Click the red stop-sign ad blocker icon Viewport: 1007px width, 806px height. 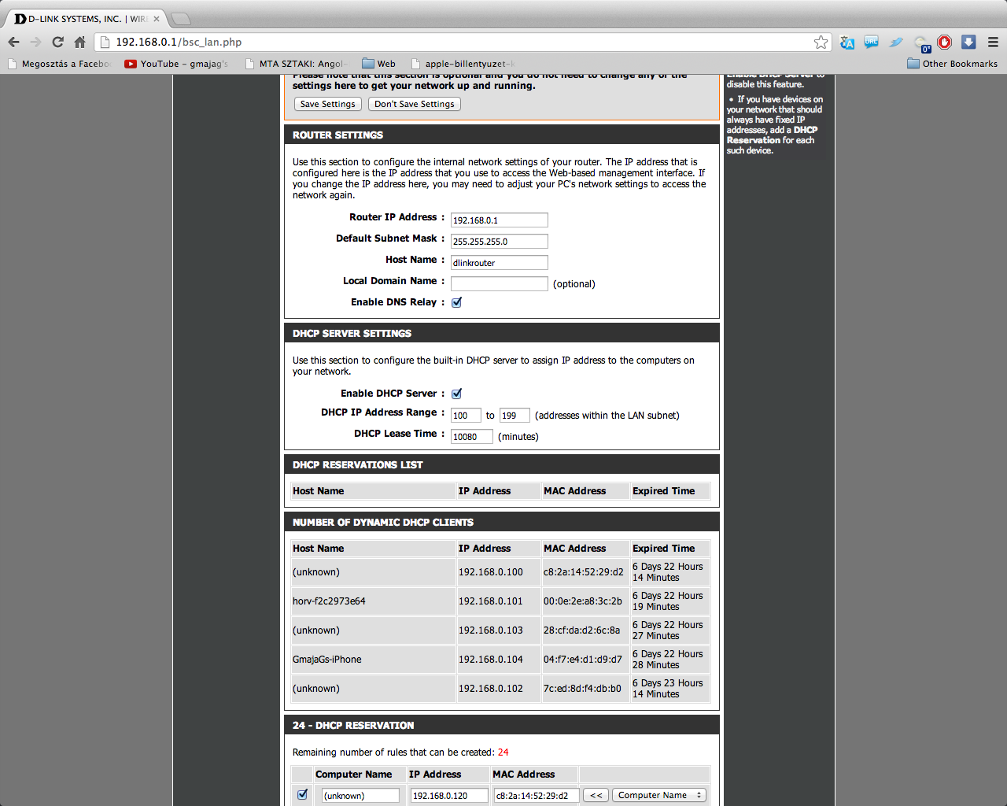point(945,43)
